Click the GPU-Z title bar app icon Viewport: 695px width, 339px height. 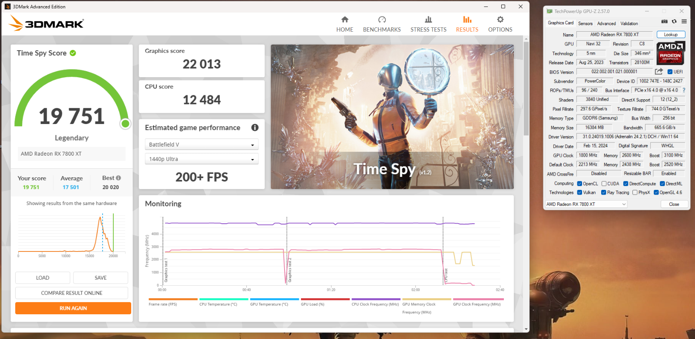pos(549,11)
